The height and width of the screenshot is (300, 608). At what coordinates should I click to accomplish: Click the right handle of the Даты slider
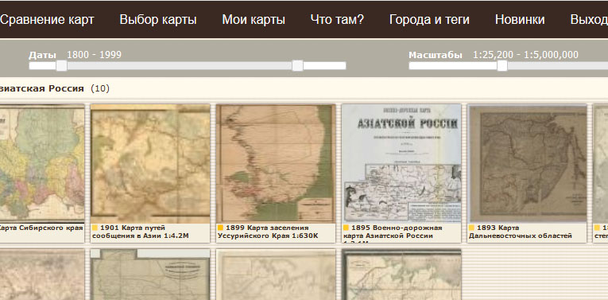click(x=297, y=65)
